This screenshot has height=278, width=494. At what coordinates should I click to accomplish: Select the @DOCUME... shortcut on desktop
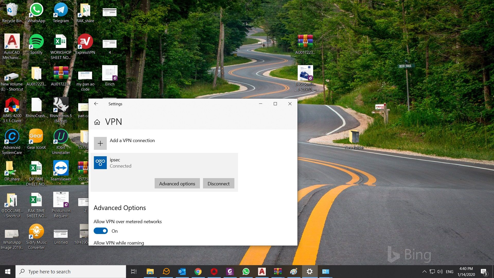pos(12,205)
